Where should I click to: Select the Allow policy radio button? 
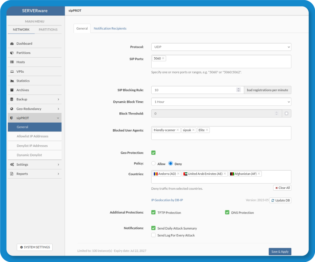tap(154, 164)
